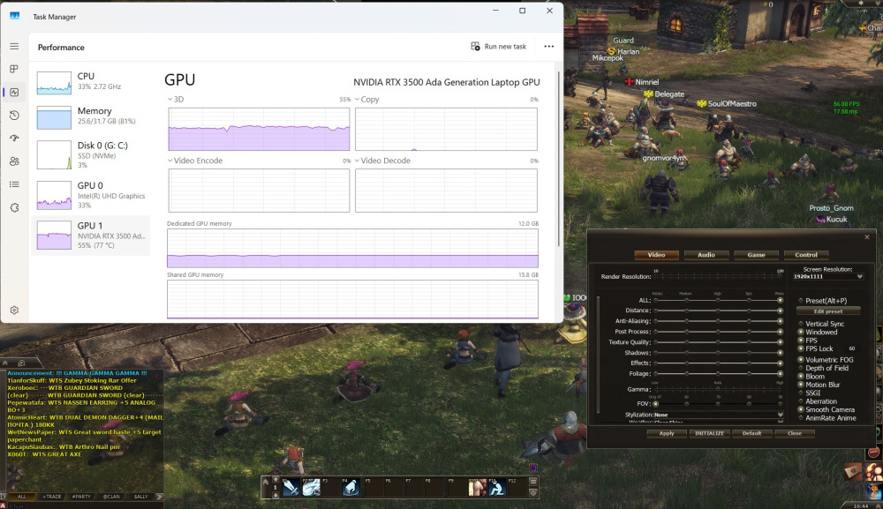The height and width of the screenshot is (509, 883).
Task: Open the Services page icon
Action: [14, 207]
